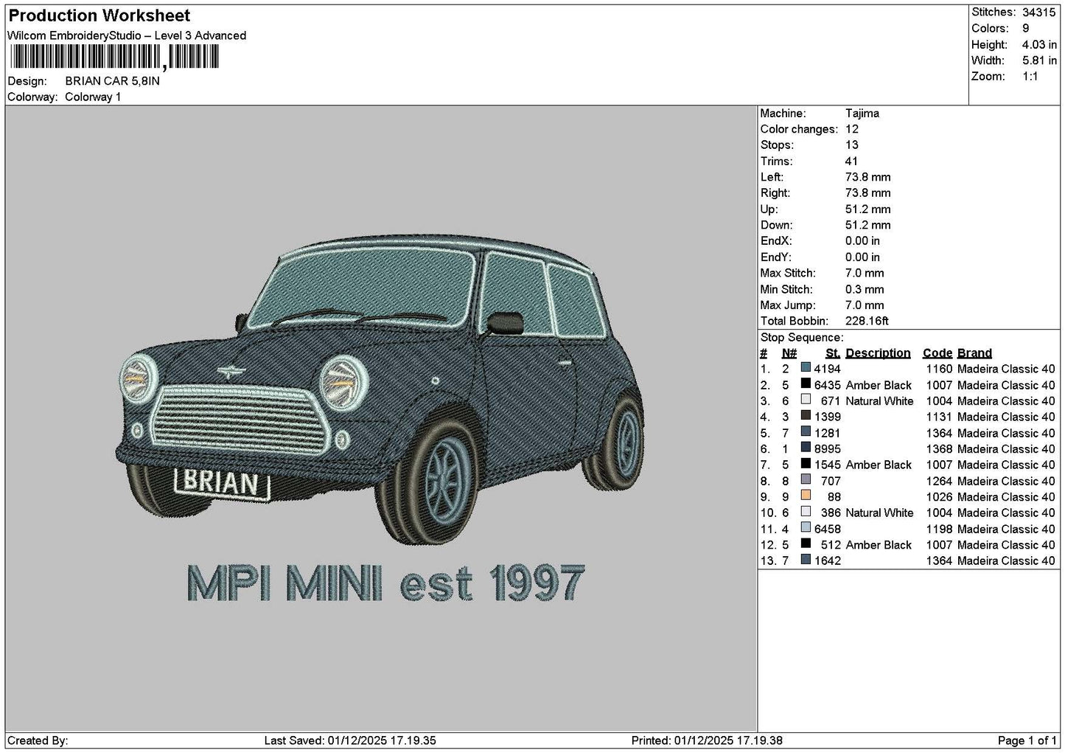This screenshot has height=753, width=1065.
Task: Select the 'Code' column header
Action: [x=937, y=353]
